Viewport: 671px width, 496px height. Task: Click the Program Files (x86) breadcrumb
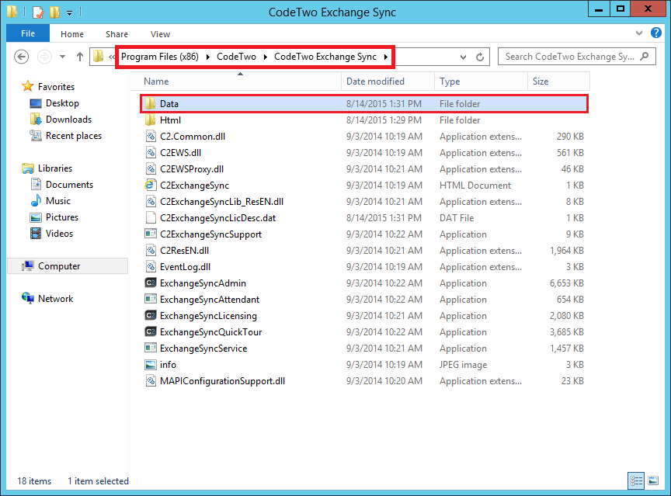160,57
